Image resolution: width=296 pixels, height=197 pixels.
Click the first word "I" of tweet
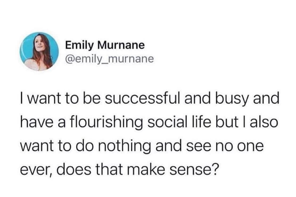[22, 99]
